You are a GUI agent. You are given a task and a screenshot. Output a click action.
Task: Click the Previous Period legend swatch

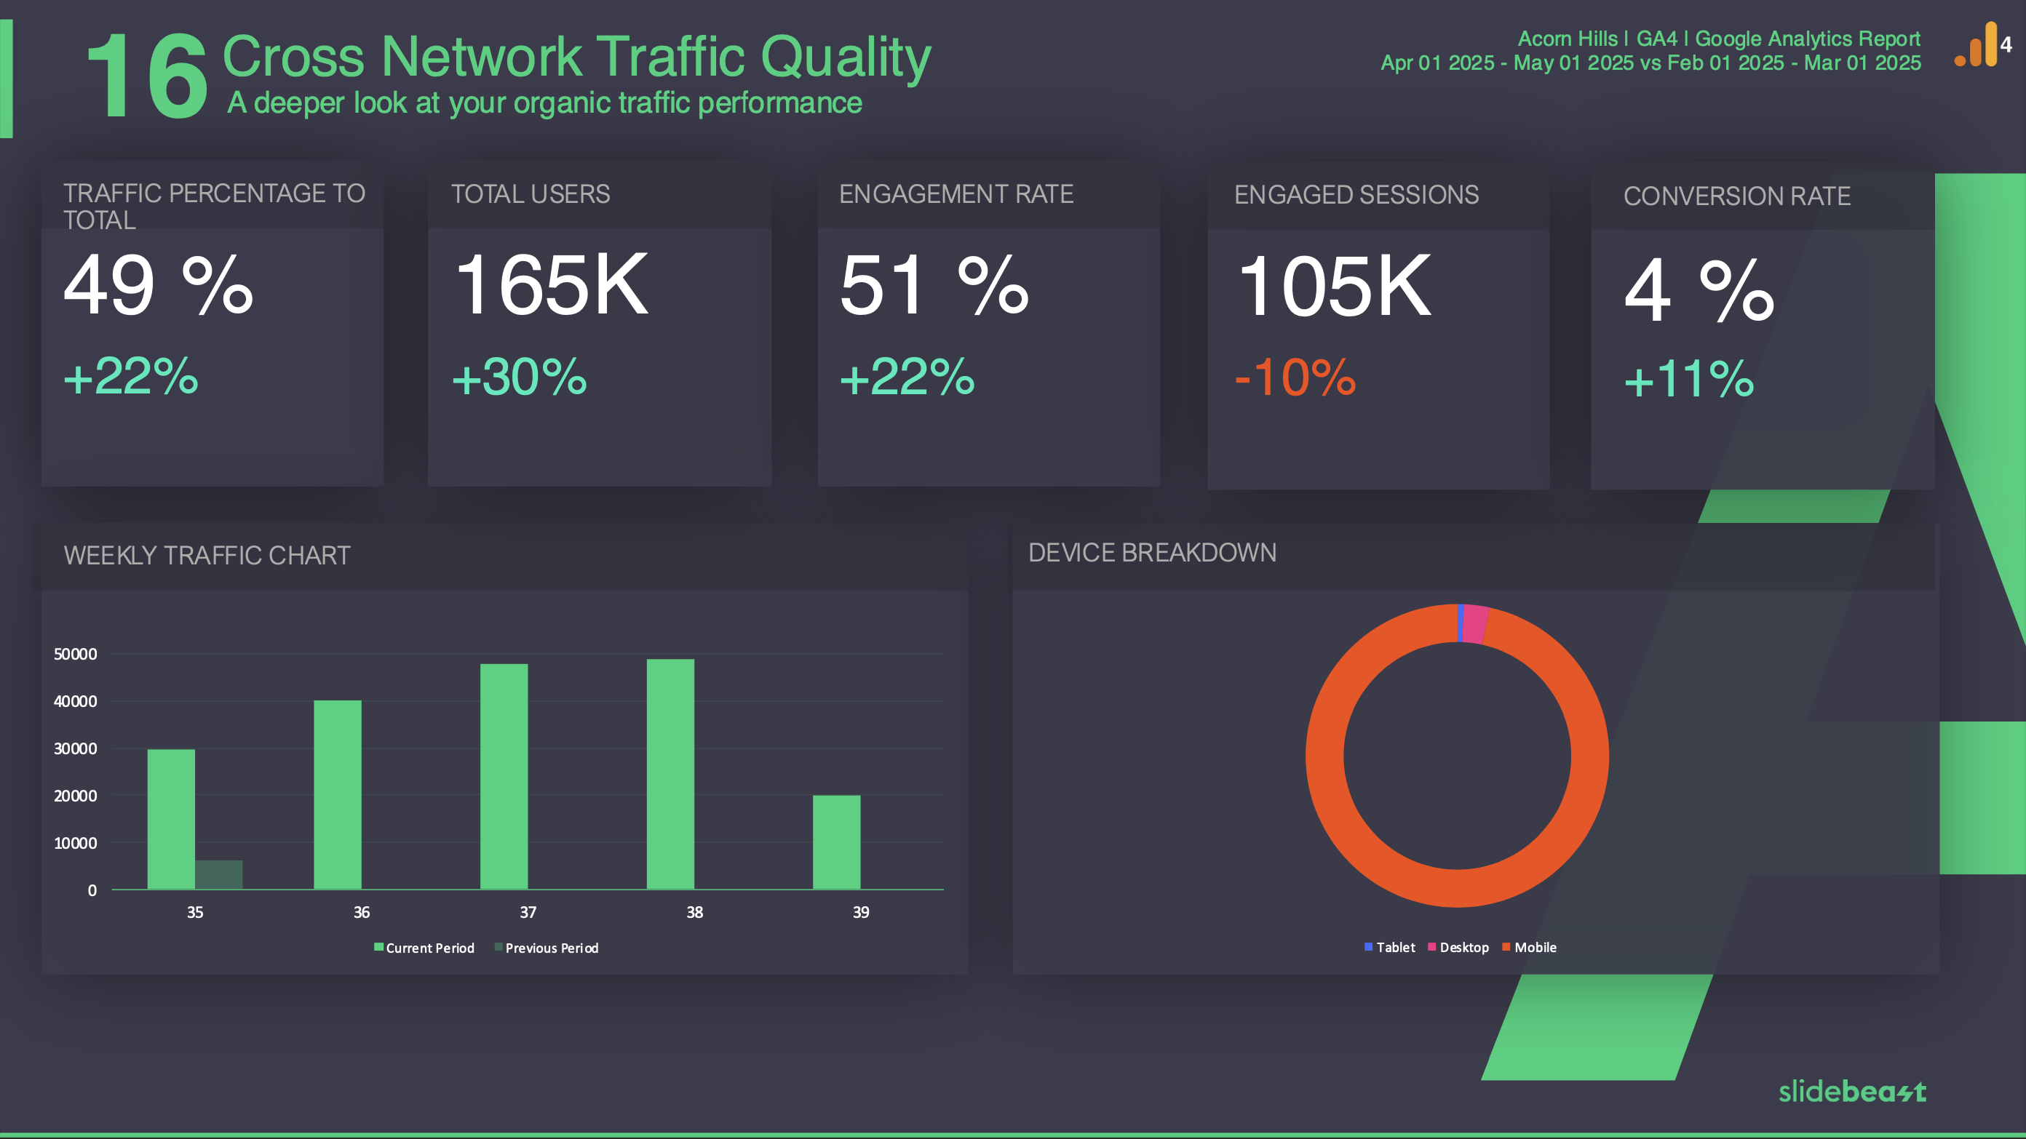(x=498, y=947)
